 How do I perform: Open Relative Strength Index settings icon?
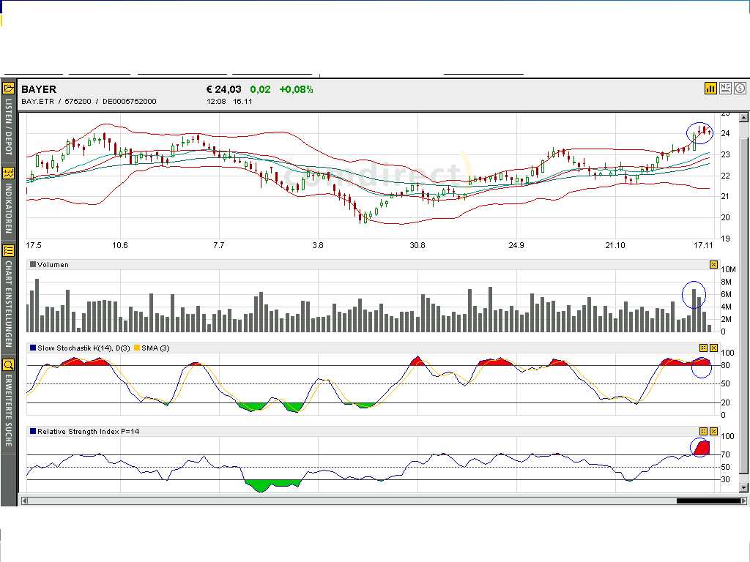tap(703, 431)
